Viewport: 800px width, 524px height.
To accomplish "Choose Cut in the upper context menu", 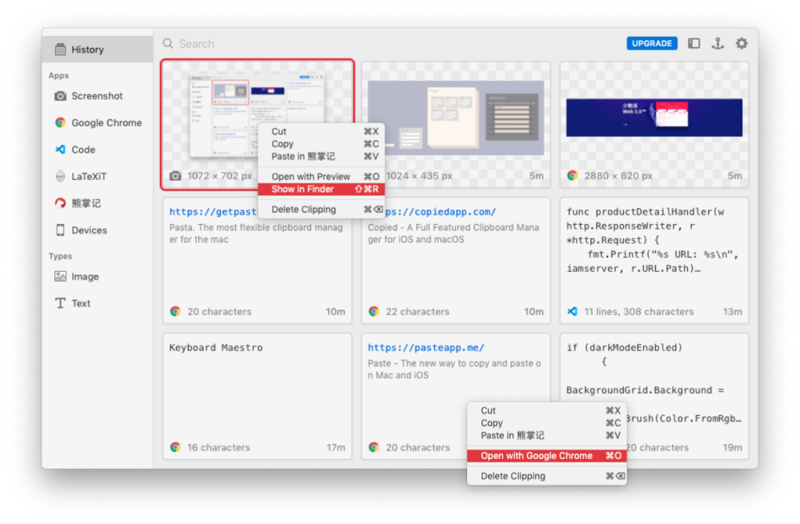I will 322,132.
